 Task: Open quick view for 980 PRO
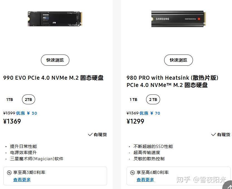coord(178,60)
